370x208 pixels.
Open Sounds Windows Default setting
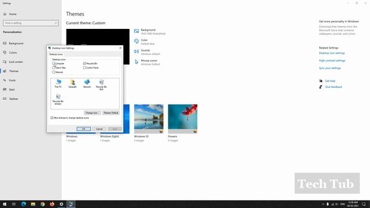tap(150, 52)
